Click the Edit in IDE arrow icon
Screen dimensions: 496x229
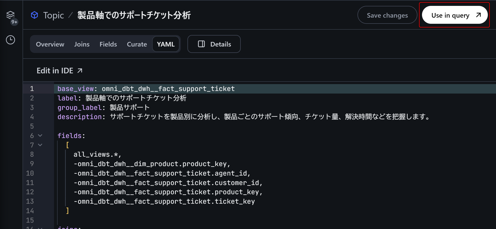click(x=80, y=71)
